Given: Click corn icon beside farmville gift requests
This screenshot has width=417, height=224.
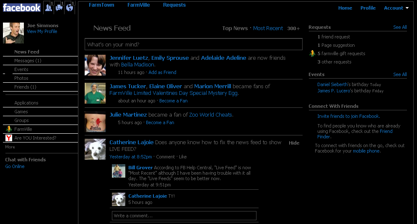Looking at the screenshot, I should tap(312, 53).
